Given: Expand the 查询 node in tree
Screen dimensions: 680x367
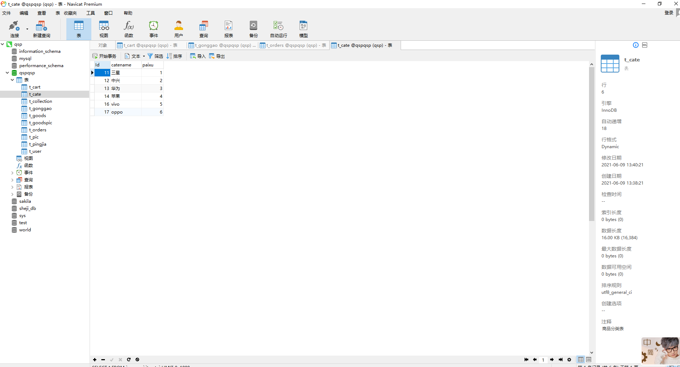Looking at the screenshot, I should 12,180.
